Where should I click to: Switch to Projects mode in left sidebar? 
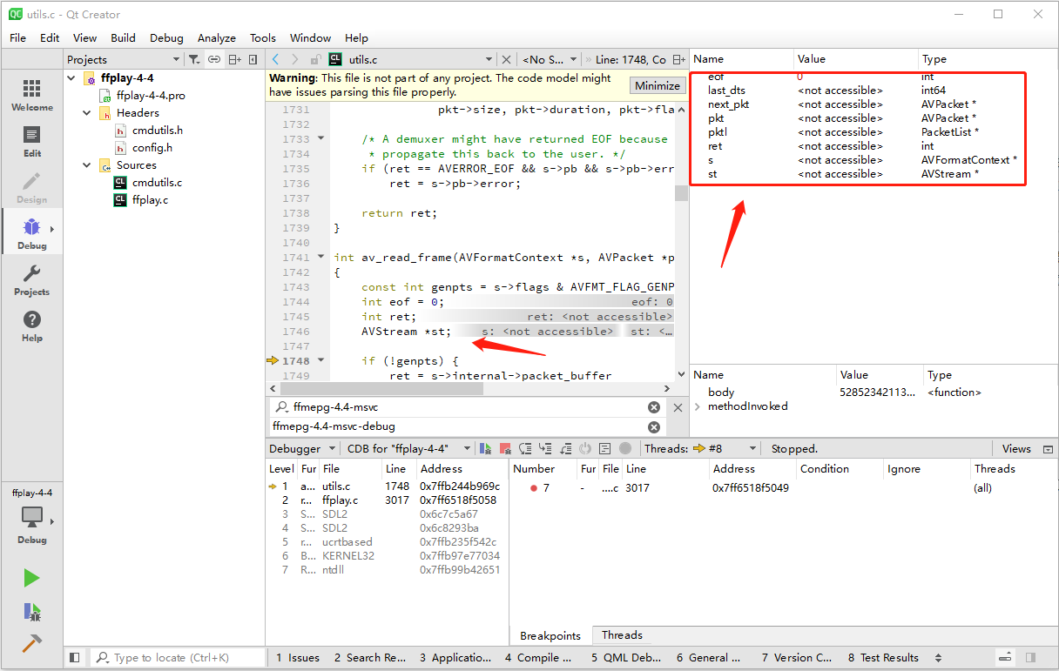coord(31,281)
